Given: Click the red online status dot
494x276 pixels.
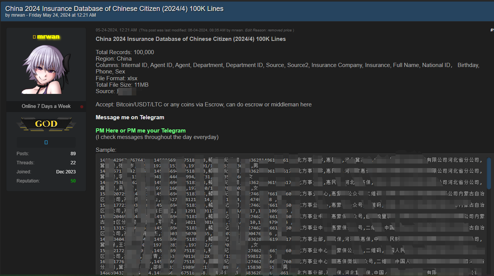Looking at the screenshot, I should [x=82, y=107].
